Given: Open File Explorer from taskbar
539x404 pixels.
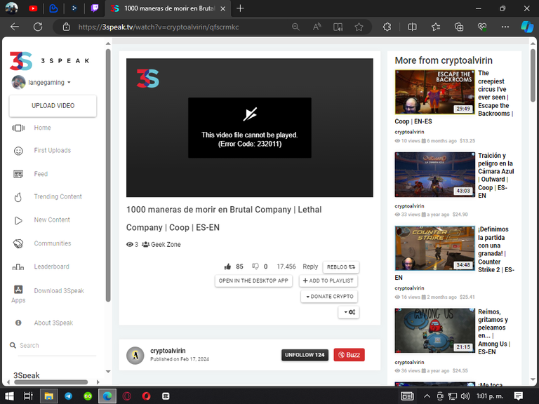Looking at the screenshot, I should 49,396.
